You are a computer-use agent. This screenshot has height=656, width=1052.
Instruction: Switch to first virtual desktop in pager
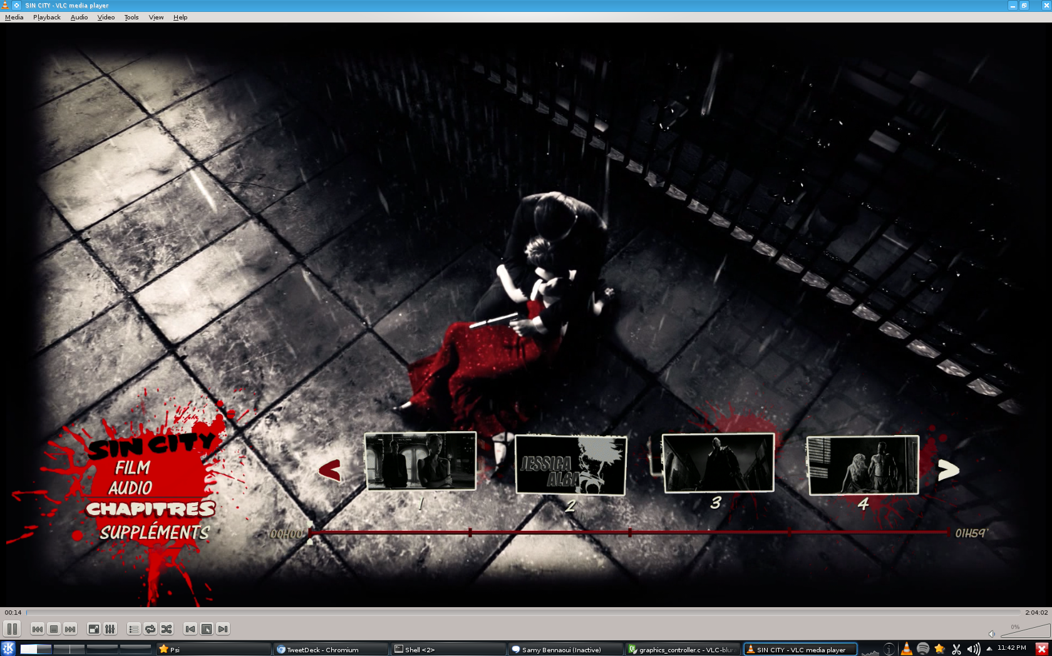pyautogui.click(x=36, y=649)
